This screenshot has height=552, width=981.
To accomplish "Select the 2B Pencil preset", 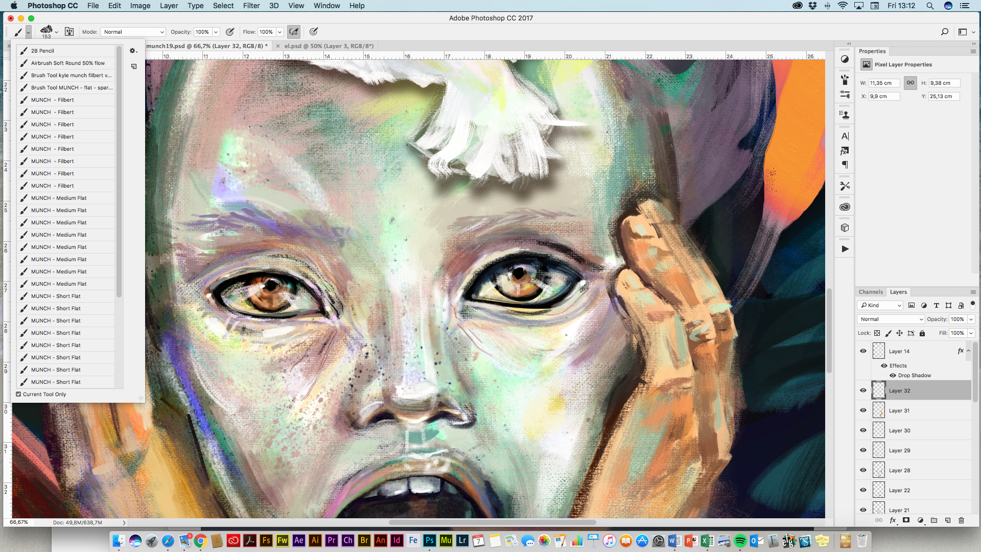I will tap(42, 51).
